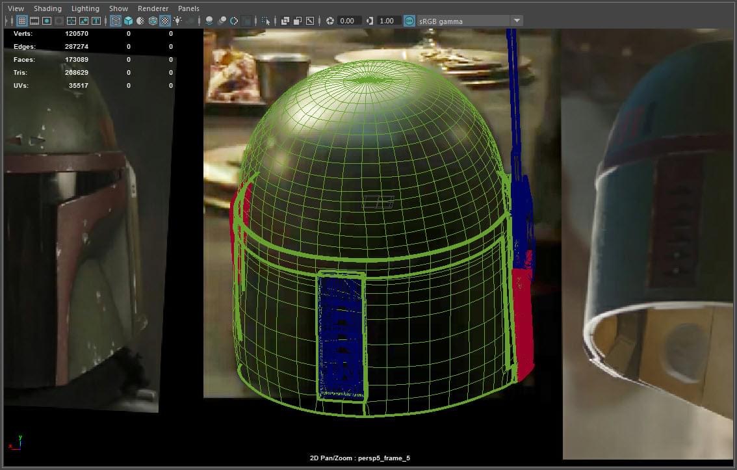Click the arrow beside sRGB gamma
The height and width of the screenshot is (470, 737).
tap(517, 21)
